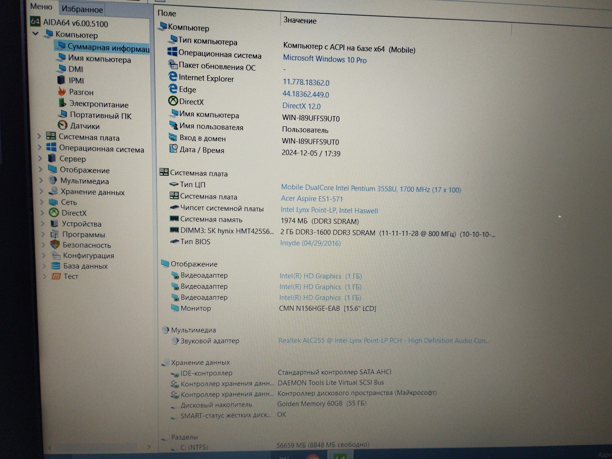Click the Программы icon in sidebar
This screenshot has width=612, height=459.
point(55,234)
